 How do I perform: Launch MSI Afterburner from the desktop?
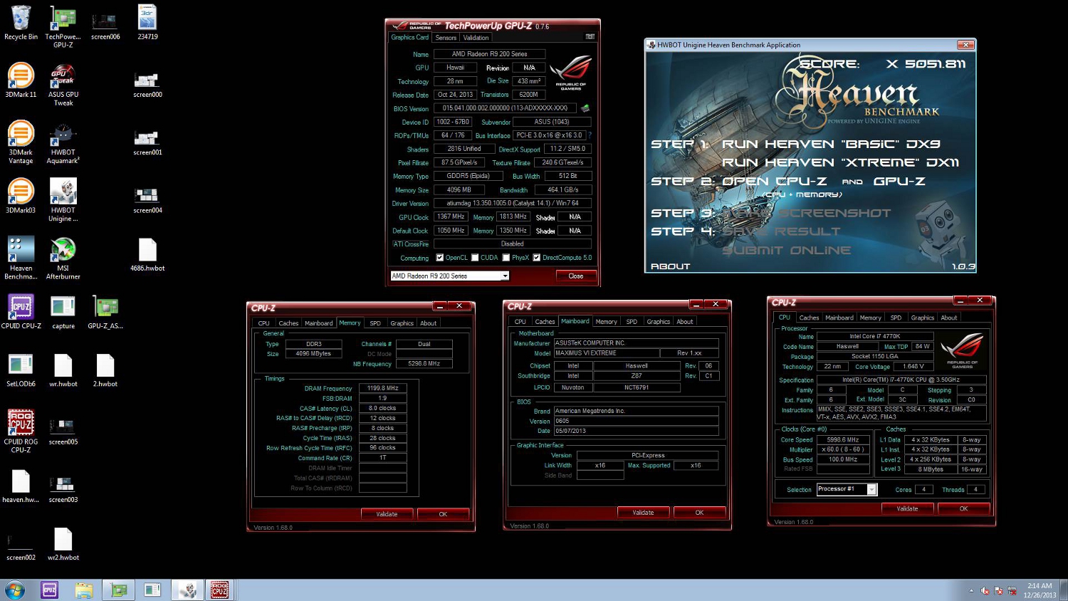pos(63,258)
